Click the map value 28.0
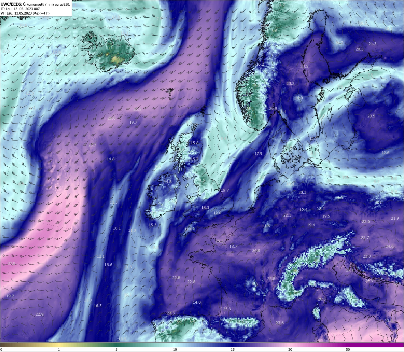 (397, 284)
